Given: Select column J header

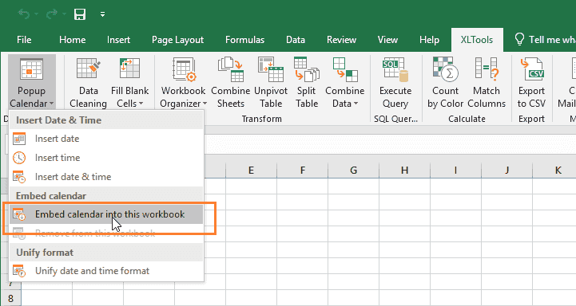Looking at the screenshot, I should 507,171.
